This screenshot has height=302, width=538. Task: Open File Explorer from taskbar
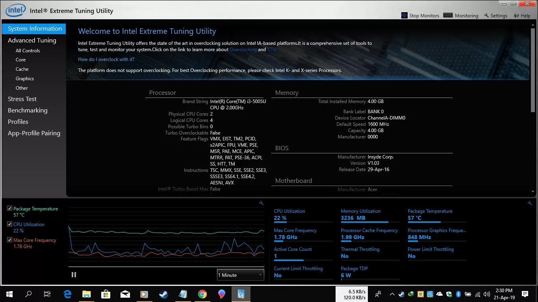click(x=87, y=294)
